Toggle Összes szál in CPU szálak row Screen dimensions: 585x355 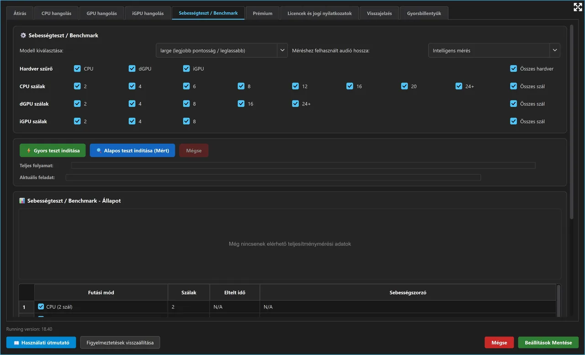pos(514,86)
